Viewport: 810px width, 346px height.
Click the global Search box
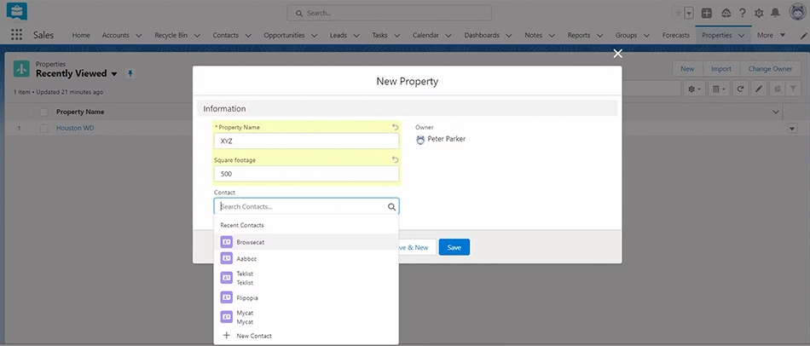(x=389, y=13)
